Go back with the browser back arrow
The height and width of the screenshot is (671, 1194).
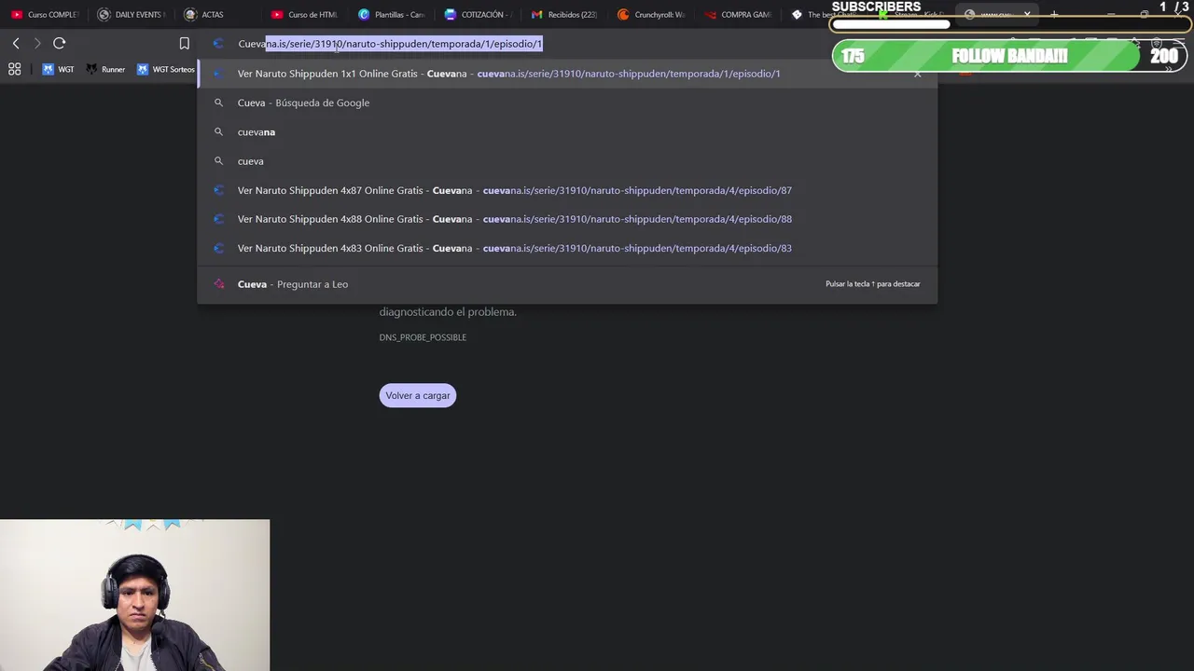point(16,44)
